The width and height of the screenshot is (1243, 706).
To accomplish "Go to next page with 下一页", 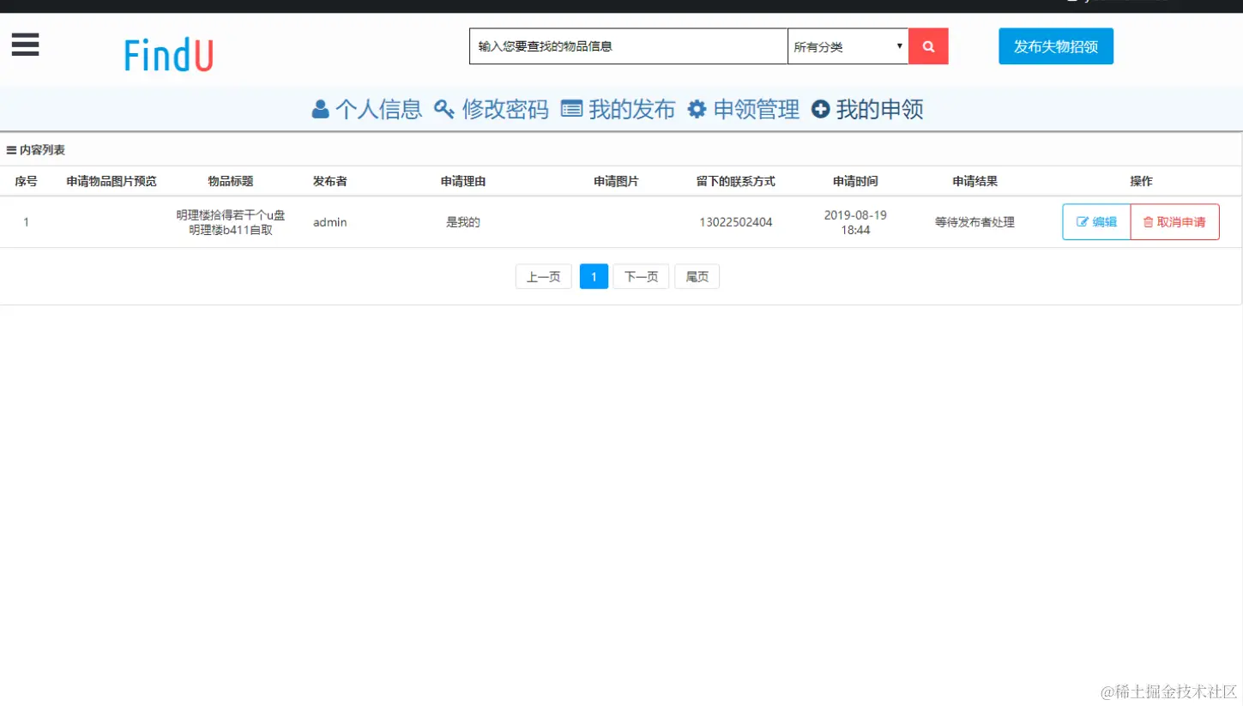I will [x=641, y=276].
